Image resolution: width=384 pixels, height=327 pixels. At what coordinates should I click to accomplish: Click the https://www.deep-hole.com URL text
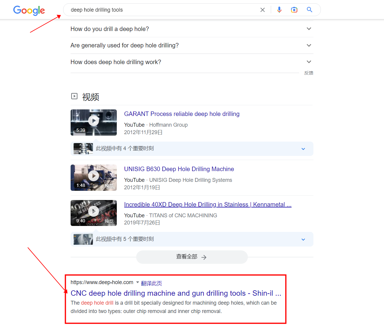pyautogui.click(x=102, y=282)
